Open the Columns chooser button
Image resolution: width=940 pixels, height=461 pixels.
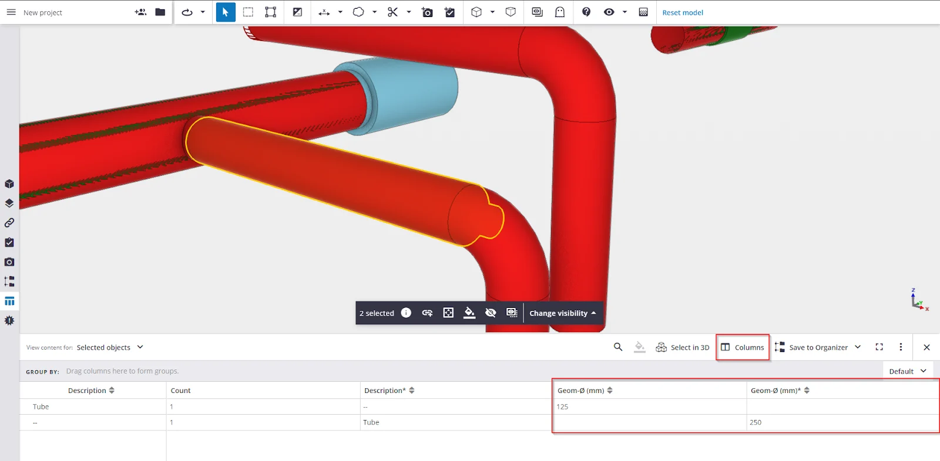pos(743,347)
